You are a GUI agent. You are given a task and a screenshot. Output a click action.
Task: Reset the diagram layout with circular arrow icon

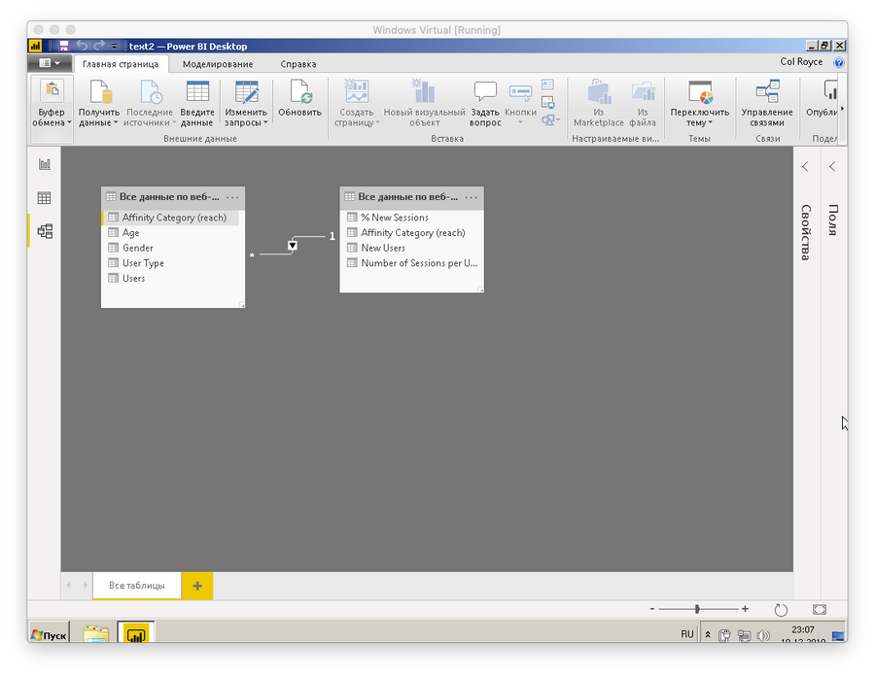coord(781,610)
